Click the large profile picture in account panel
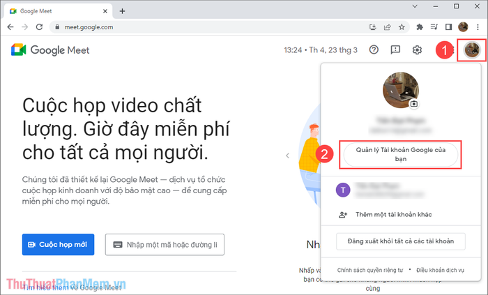The height and width of the screenshot is (295, 488). click(401, 90)
